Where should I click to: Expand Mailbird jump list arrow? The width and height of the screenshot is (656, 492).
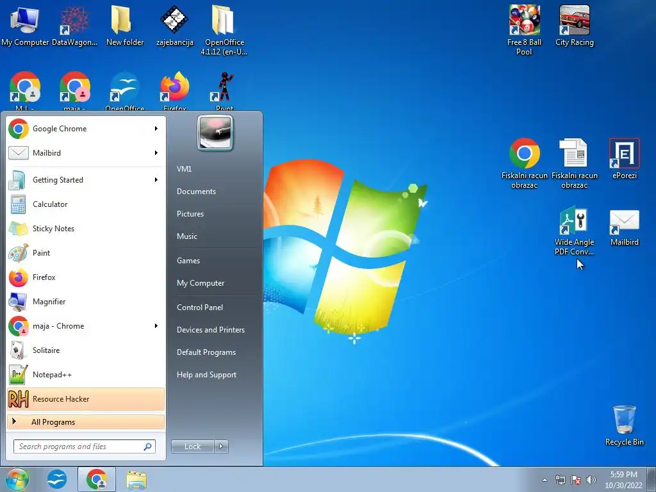156,152
